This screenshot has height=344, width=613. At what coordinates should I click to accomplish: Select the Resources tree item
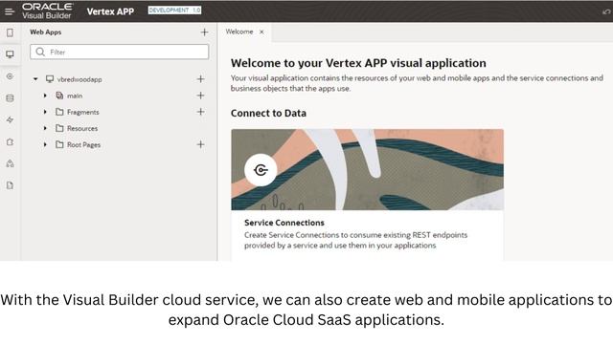82,129
